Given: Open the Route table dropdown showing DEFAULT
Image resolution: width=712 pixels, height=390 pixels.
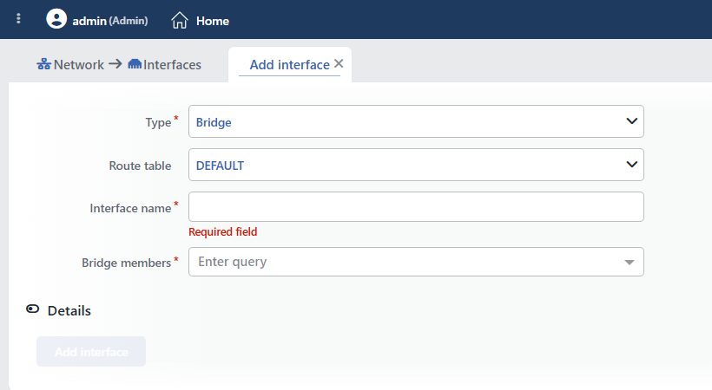Looking at the screenshot, I should pyautogui.click(x=416, y=165).
